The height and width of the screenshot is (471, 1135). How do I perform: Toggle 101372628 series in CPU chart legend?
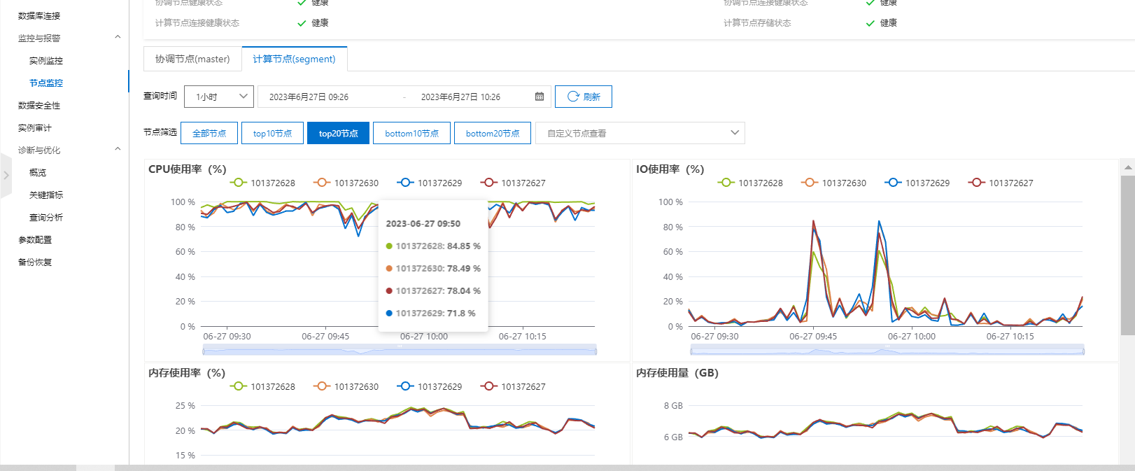point(263,183)
